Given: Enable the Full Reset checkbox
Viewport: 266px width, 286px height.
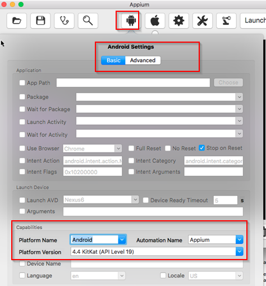Looking at the screenshot, I should (x=131, y=148).
